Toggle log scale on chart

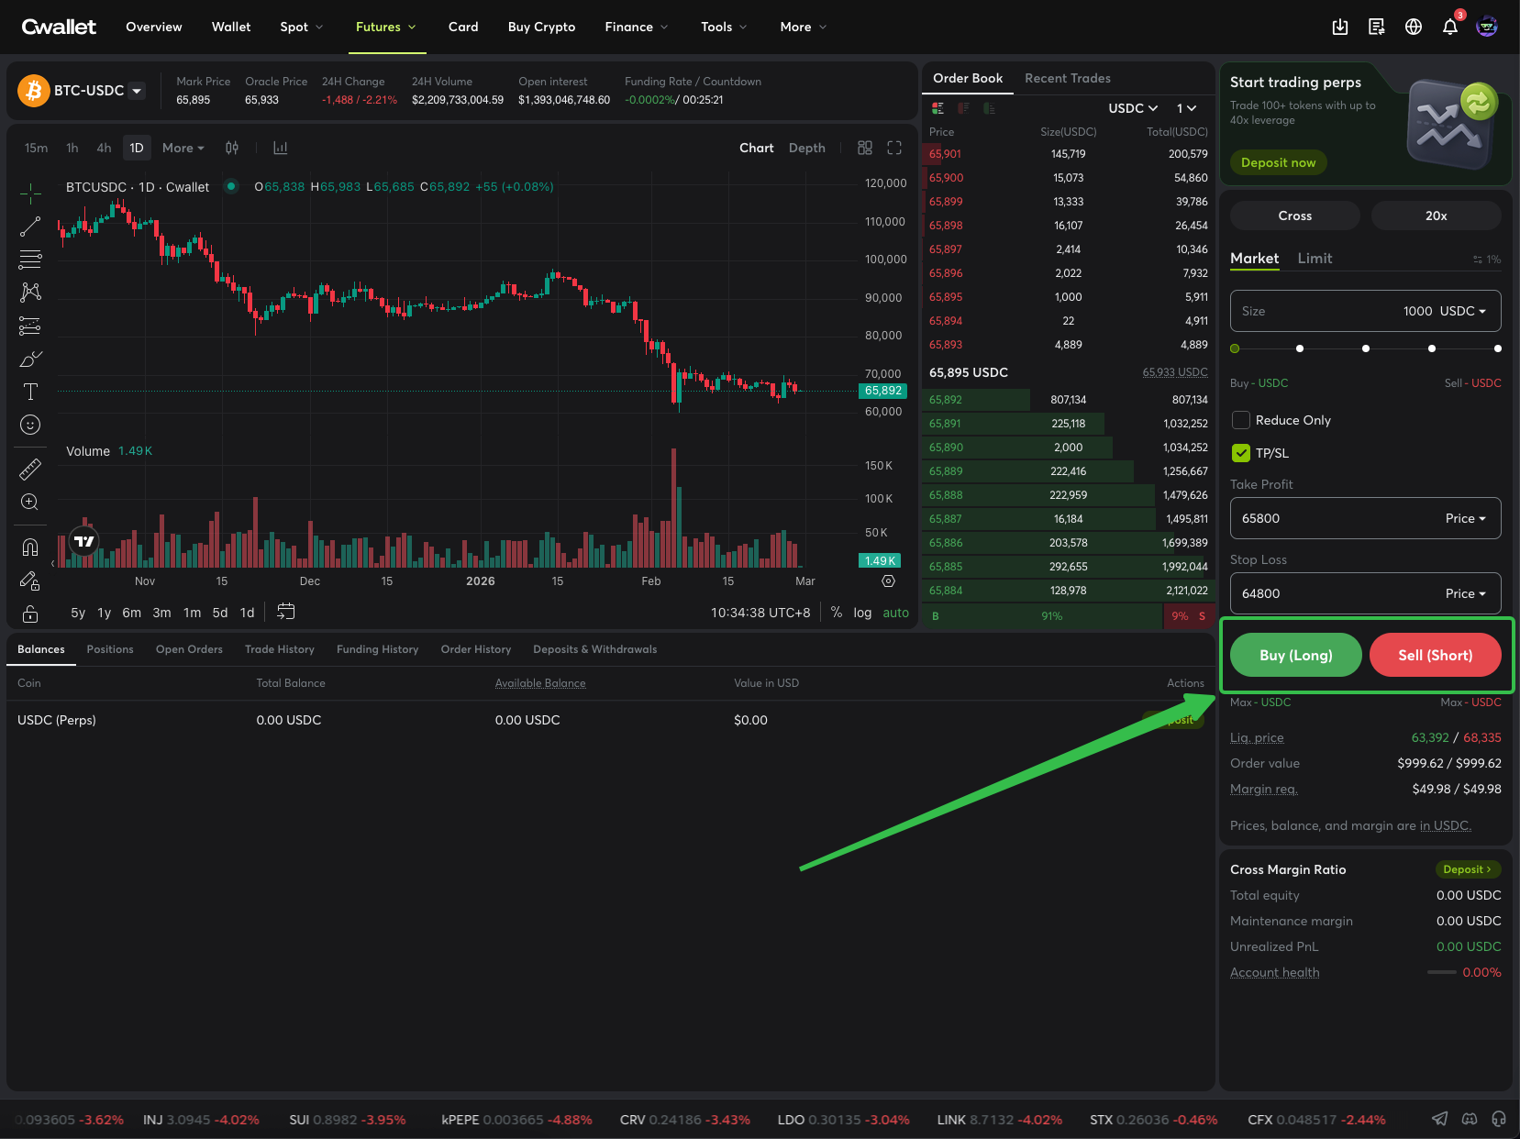[x=862, y=613]
